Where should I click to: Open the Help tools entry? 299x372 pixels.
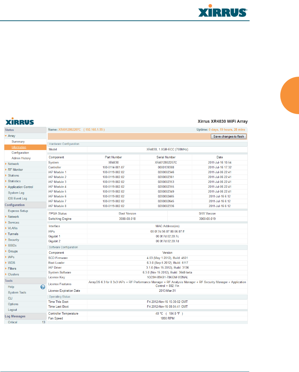[x=11, y=287]
